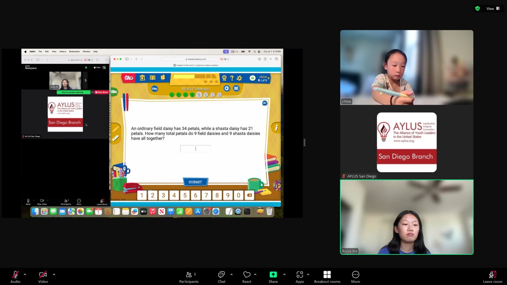Screen dimensions: 507x285
Task: Expand chloe's profile menu arrow
Action: 269,78
